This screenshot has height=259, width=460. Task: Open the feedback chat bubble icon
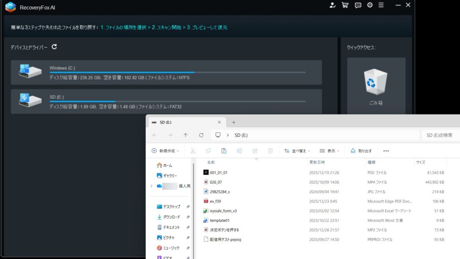click(x=358, y=5)
